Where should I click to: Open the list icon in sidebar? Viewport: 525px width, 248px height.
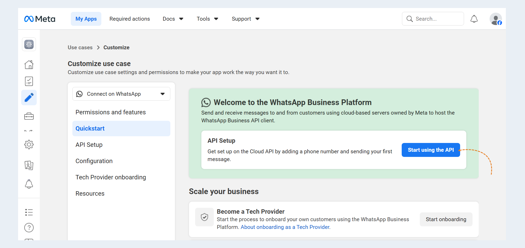click(x=29, y=212)
